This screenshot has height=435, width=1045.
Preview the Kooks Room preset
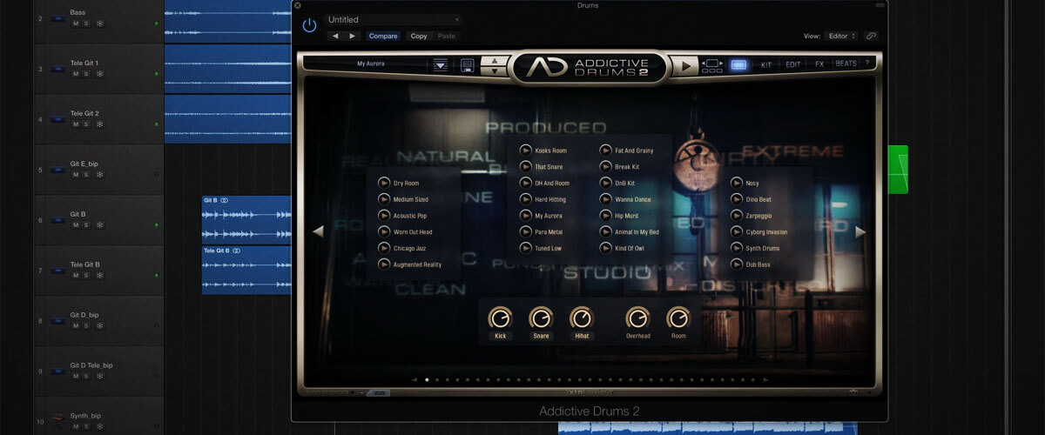(526, 151)
